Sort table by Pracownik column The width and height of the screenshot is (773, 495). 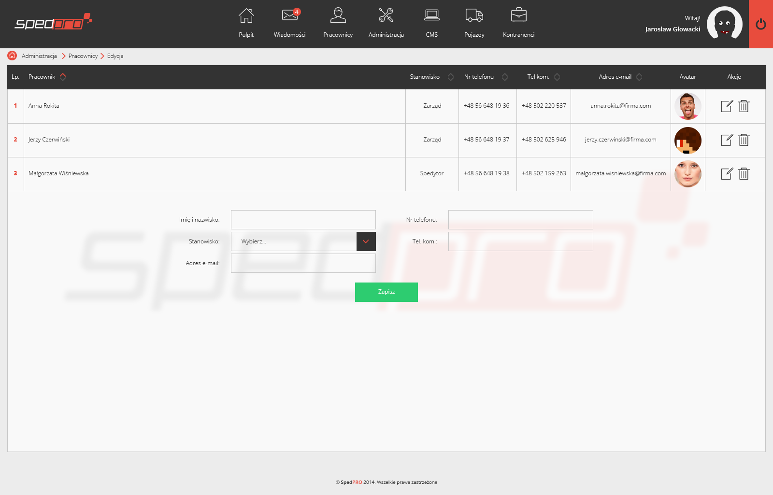[x=63, y=77]
